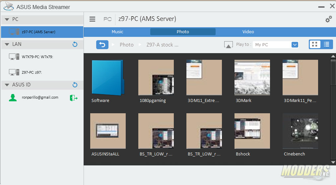336x185 pixels.
Task: Switch to list view
Action: click(x=327, y=45)
